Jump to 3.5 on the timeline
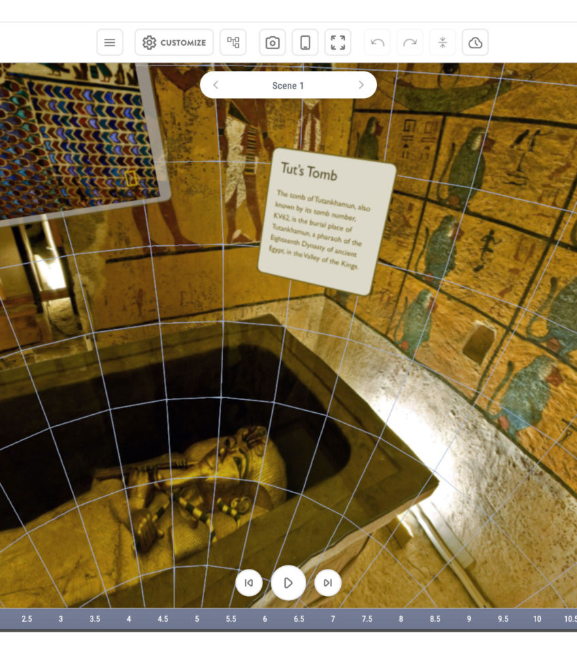The width and height of the screenshot is (577, 654). 95,619
